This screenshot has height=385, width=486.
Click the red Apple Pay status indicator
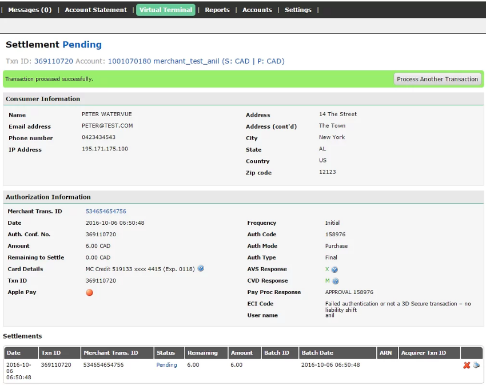click(89, 292)
